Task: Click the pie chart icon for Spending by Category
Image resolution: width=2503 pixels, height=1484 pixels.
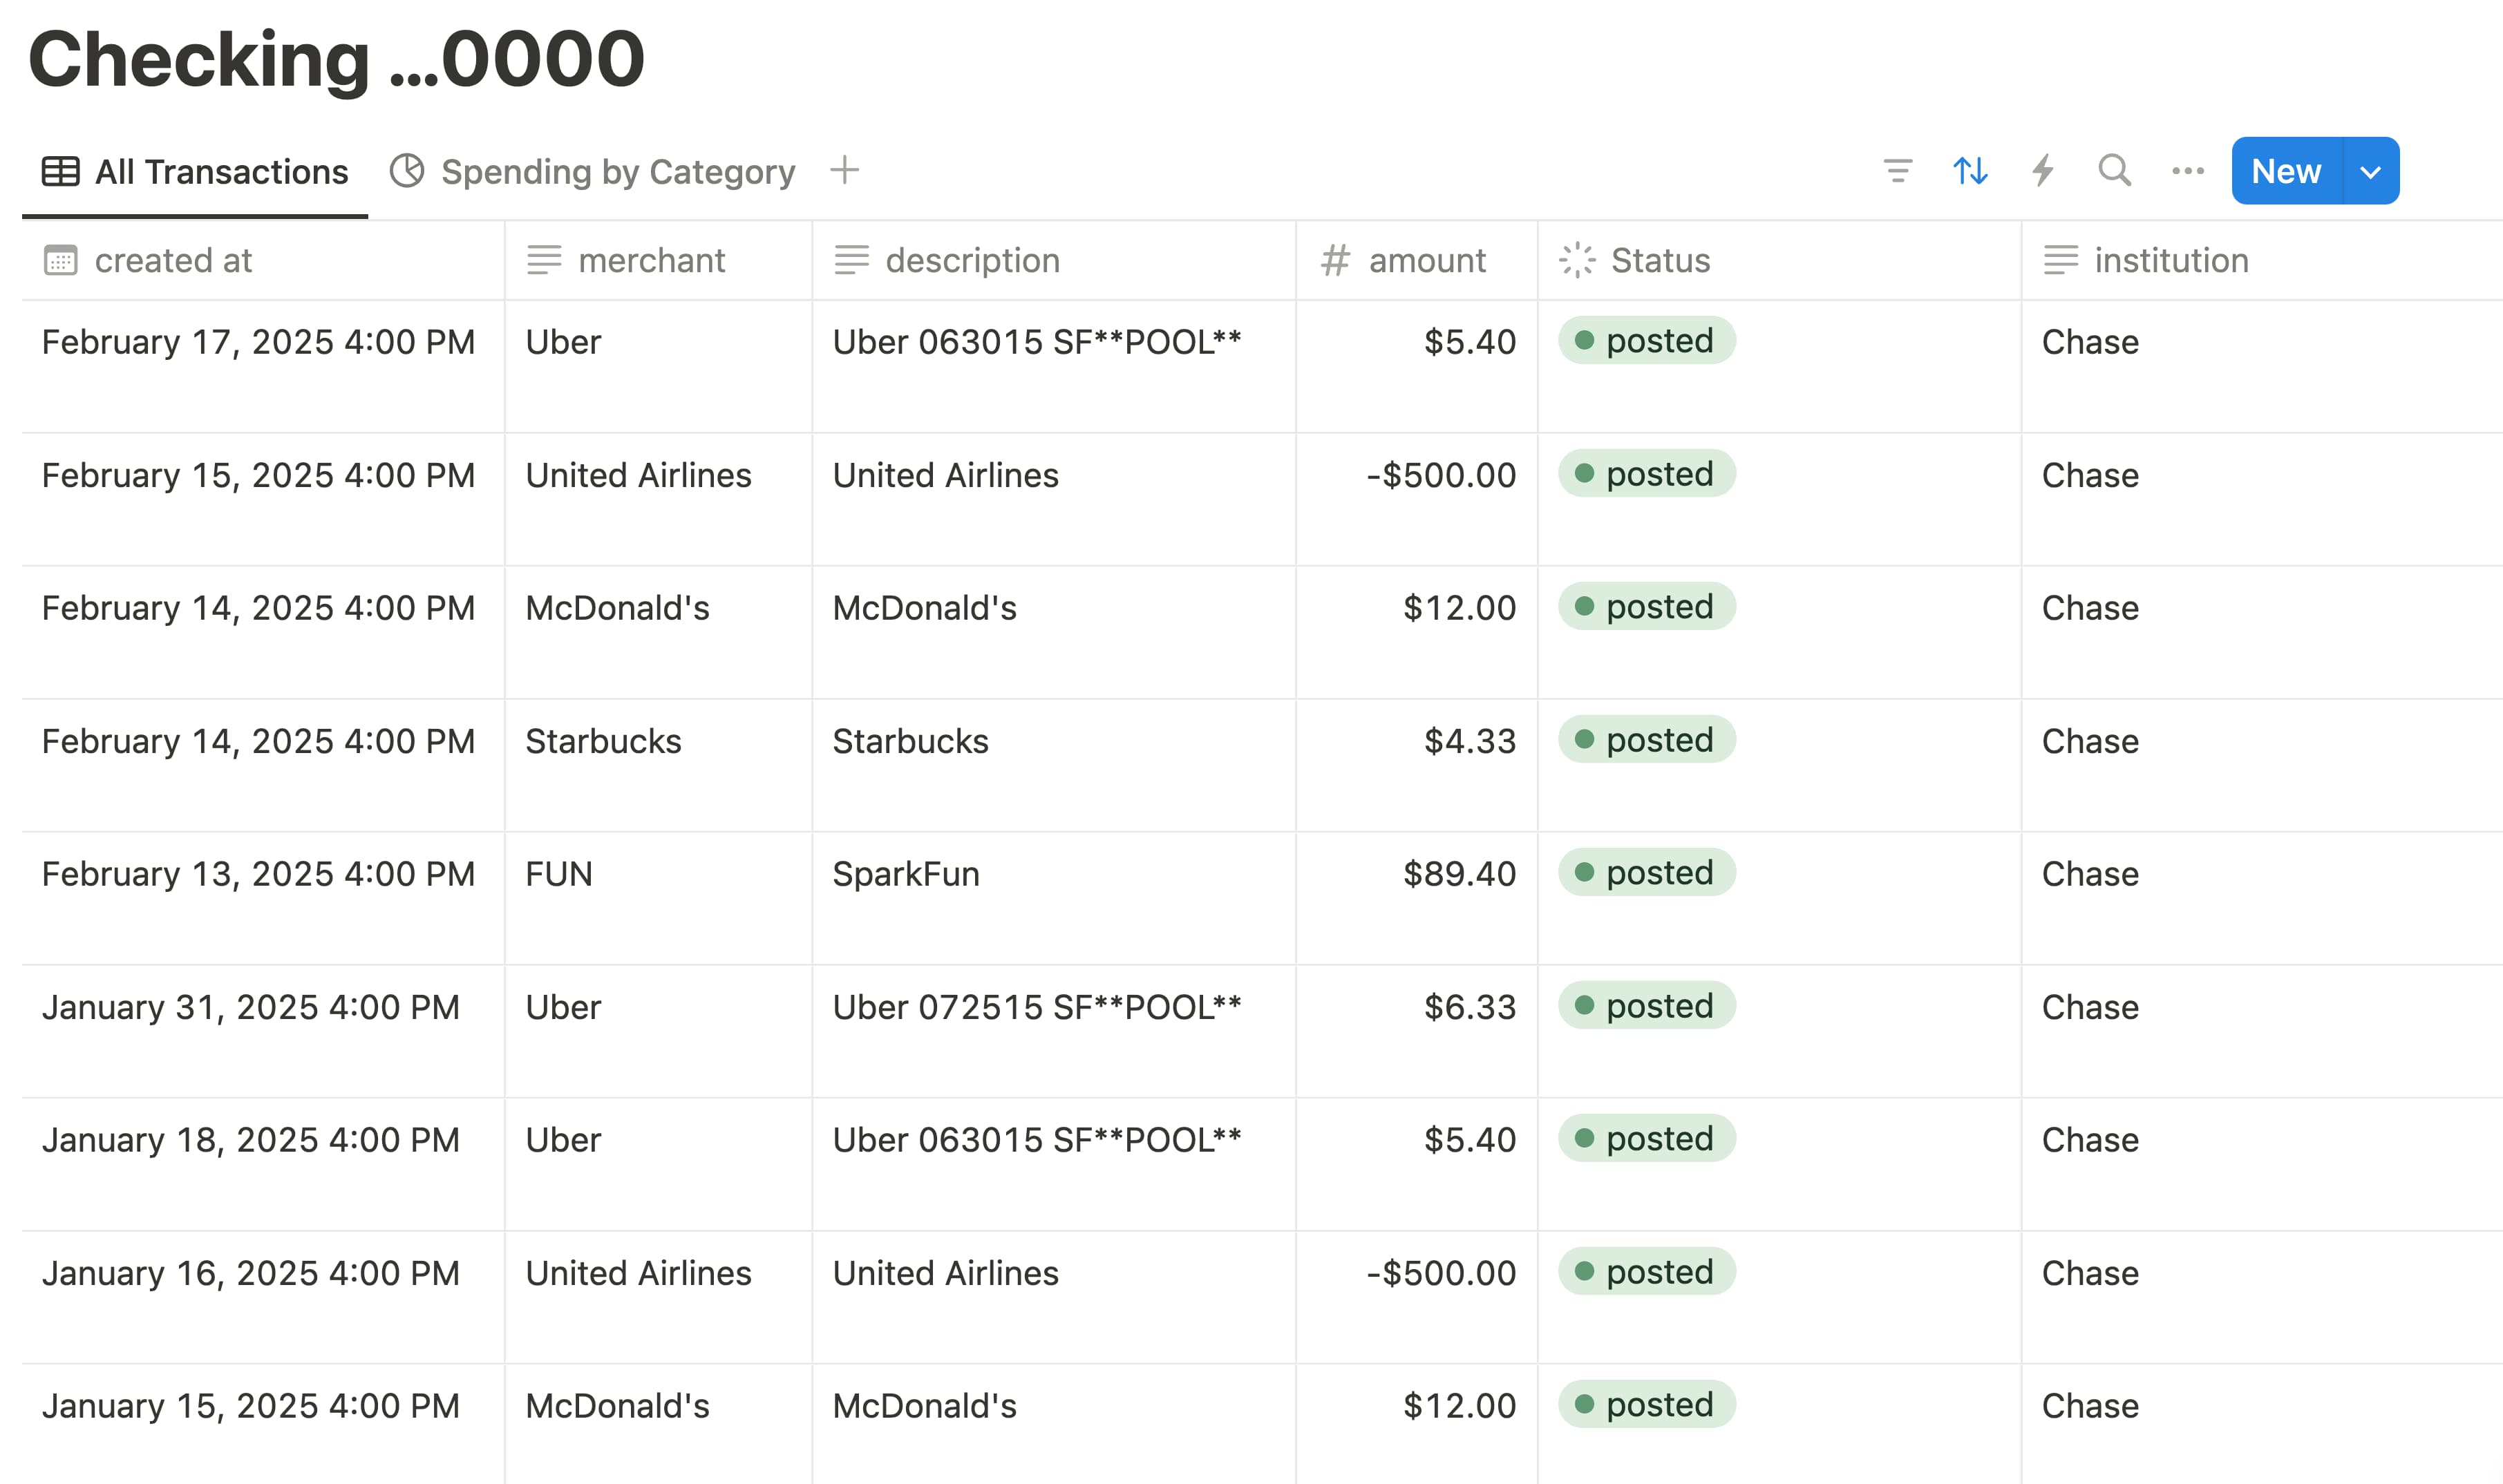Action: tap(407, 171)
